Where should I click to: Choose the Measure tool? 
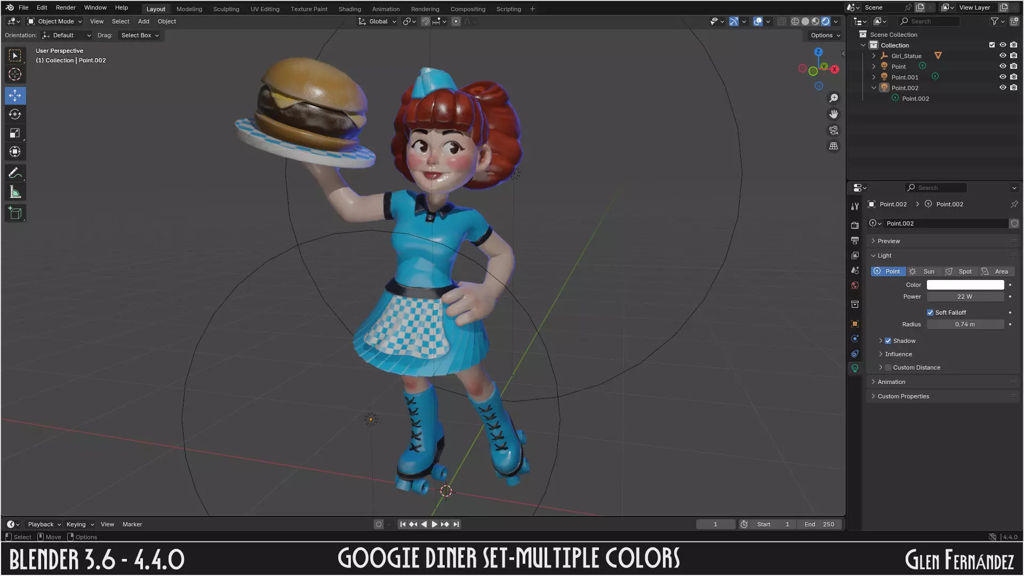(15, 192)
